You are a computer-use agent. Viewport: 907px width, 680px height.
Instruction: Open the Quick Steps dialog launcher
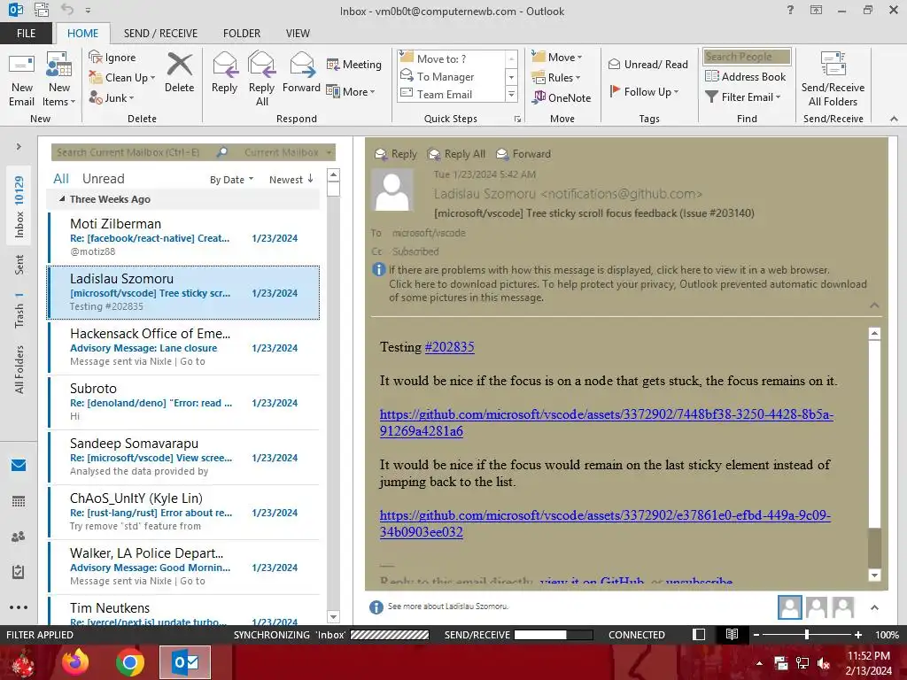pos(517,120)
